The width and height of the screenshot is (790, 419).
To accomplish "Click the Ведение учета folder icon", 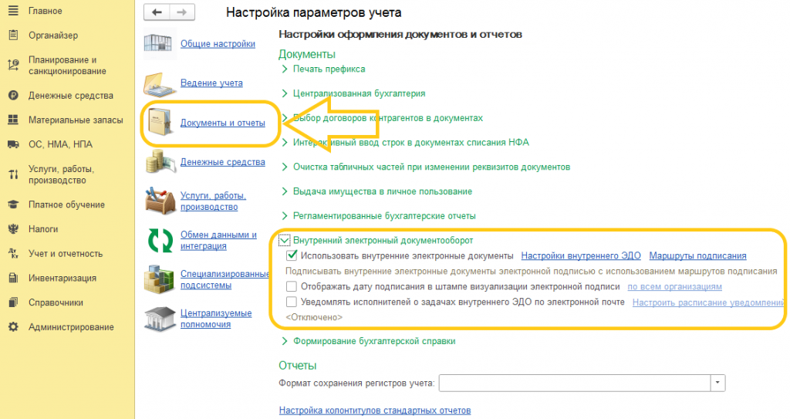I will 159,83.
